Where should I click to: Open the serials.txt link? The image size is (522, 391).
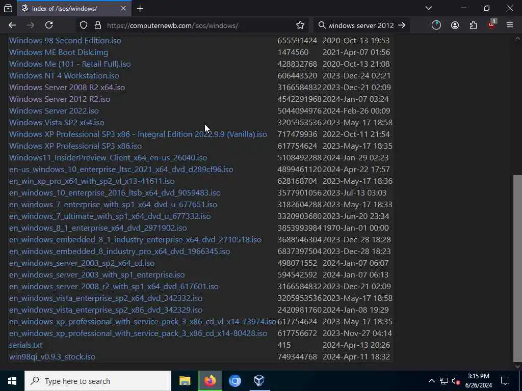25,345
